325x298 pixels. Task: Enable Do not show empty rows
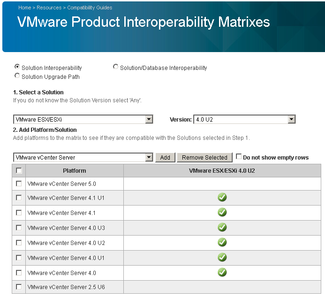[239, 156]
